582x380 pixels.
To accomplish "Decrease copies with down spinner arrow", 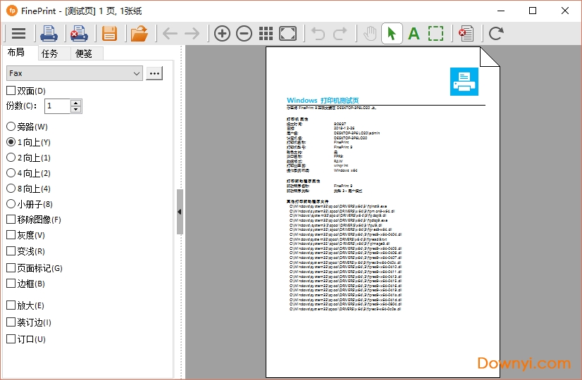I will tap(75, 109).
